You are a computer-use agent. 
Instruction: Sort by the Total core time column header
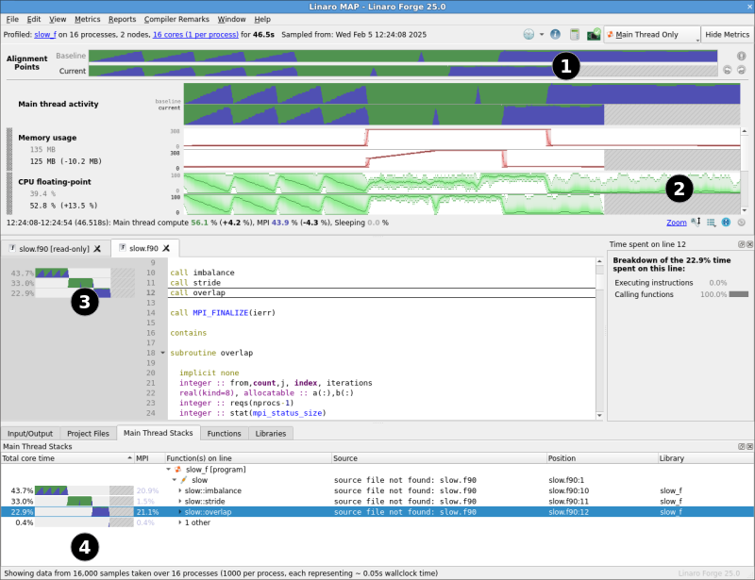(67, 458)
